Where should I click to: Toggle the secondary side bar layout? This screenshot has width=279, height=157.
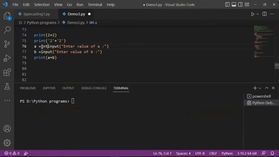[240, 5]
